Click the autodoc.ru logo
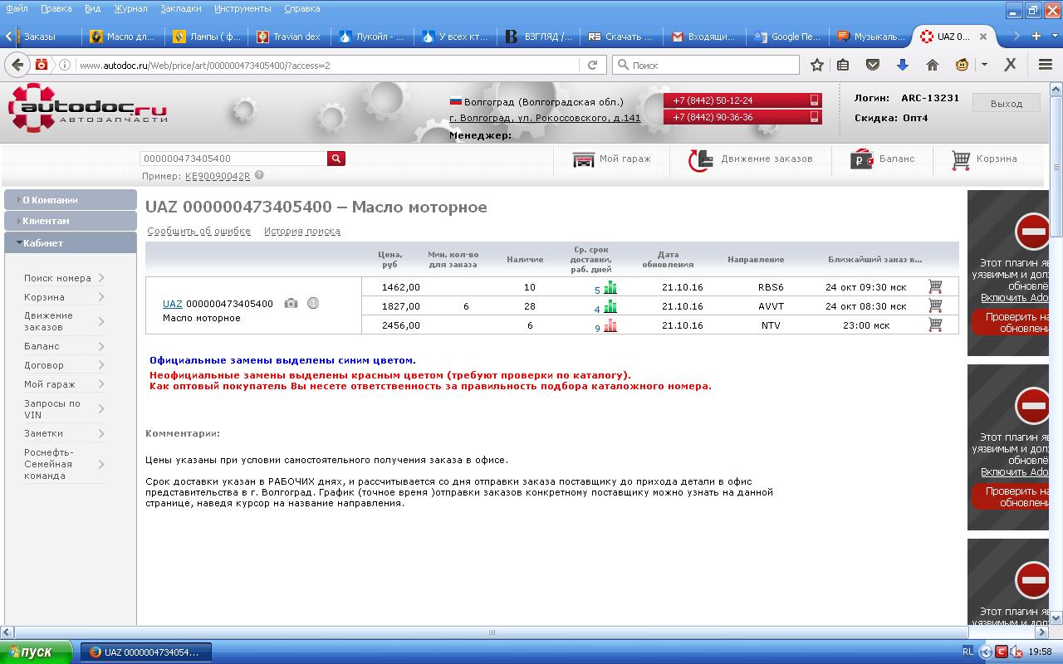The width and height of the screenshot is (1063, 664). (x=89, y=109)
